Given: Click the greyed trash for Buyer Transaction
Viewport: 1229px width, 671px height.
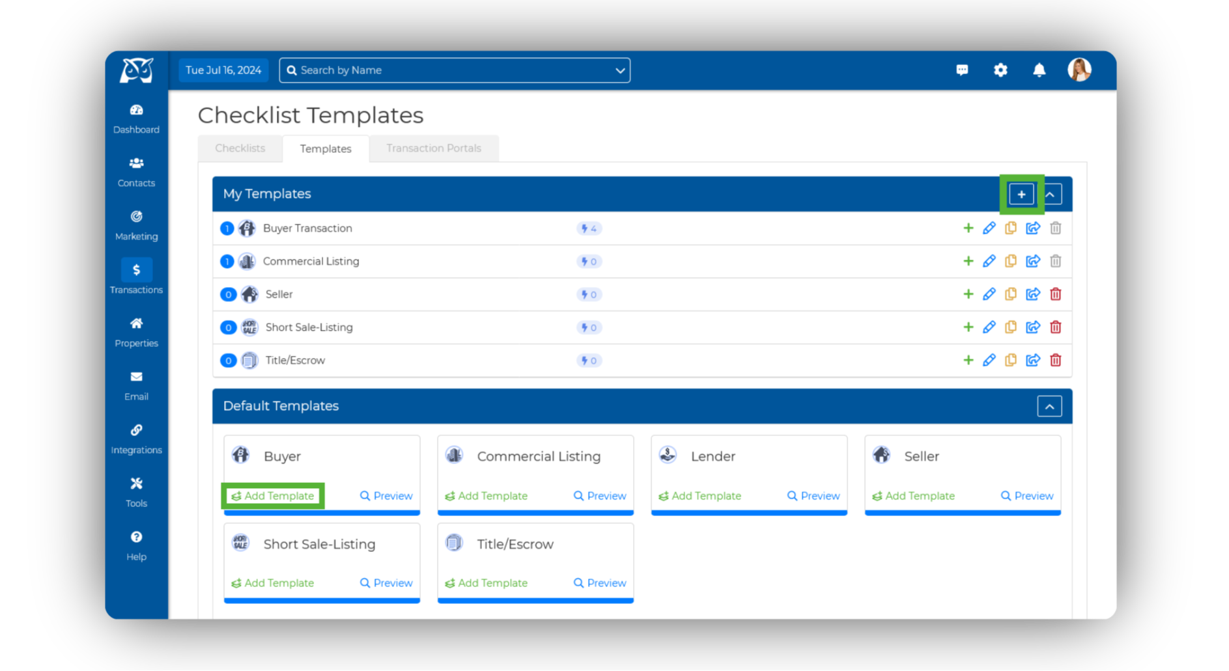Looking at the screenshot, I should tap(1056, 228).
